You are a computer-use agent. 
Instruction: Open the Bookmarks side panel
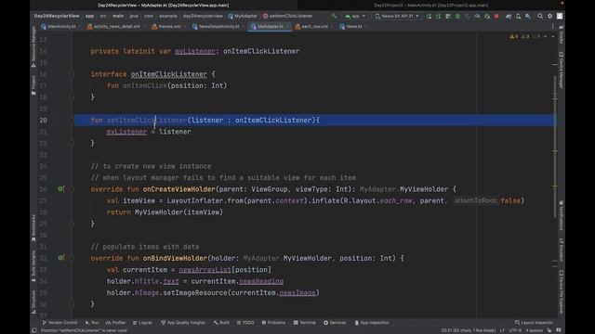pos(33,228)
